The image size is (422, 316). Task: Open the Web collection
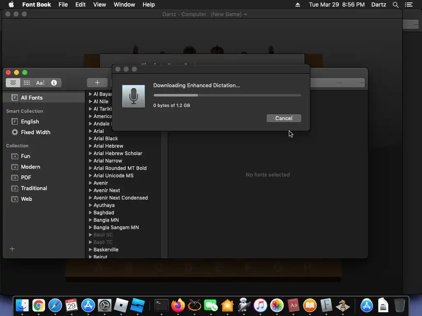(44, 199)
